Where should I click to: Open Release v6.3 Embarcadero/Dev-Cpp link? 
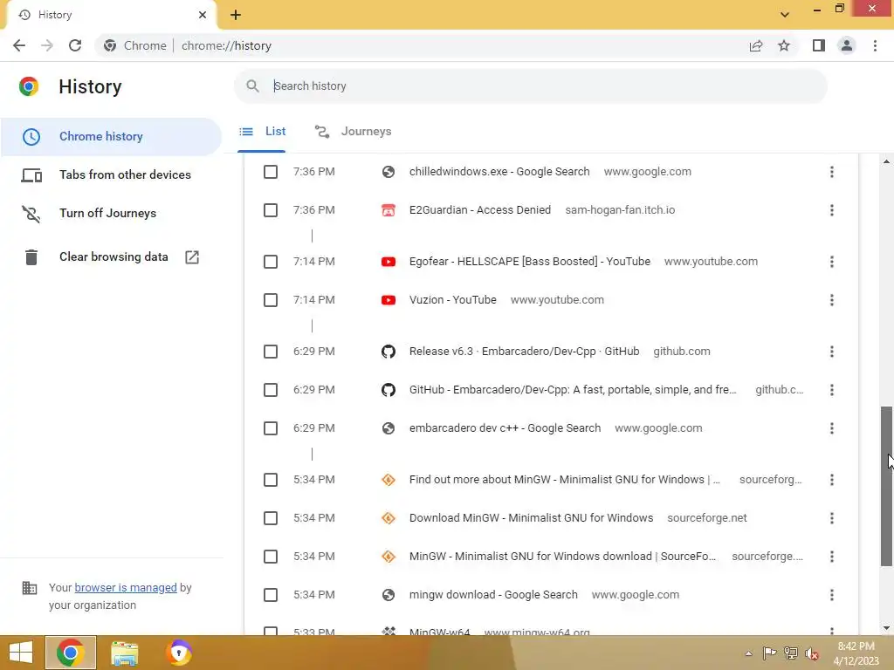point(524,352)
